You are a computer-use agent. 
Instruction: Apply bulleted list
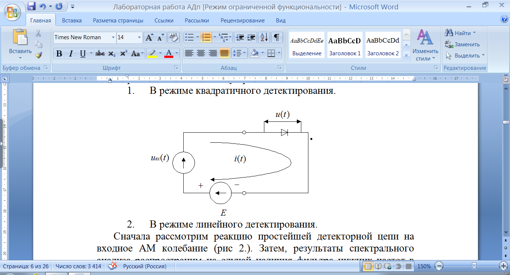pos(189,37)
